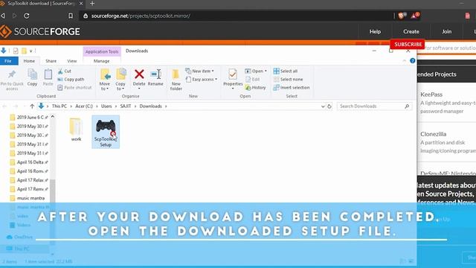The height and width of the screenshot is (268, 476).
Task: Open the Clonezilla project link
Action: 433,134
